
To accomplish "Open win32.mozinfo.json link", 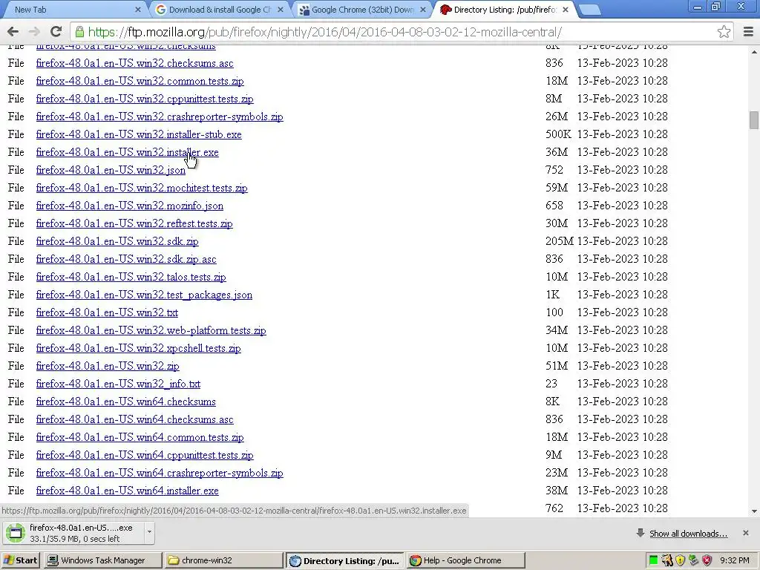I will point(130,206).
